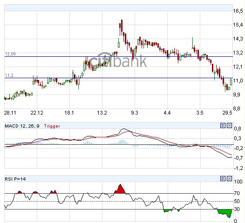Click the RSI 70 level axis label
Viewport: 245px width, 223px height.
click(237, 193)
